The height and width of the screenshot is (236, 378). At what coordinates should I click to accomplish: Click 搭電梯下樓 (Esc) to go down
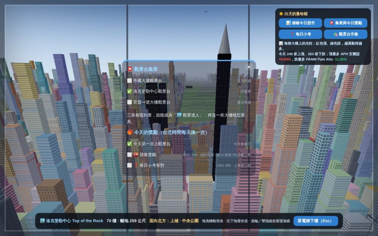point(316,221)
